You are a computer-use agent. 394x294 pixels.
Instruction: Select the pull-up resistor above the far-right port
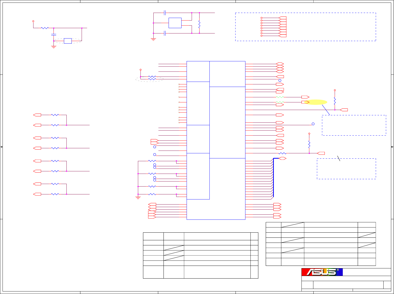[335, 101]
